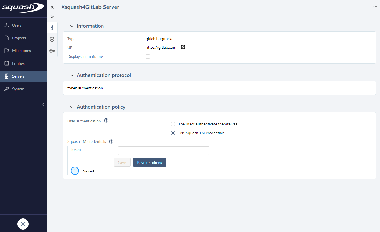Viewport: 380px width, 232px height.
Task: Collapse the Authentication protocol section
Action: point(72,75)
